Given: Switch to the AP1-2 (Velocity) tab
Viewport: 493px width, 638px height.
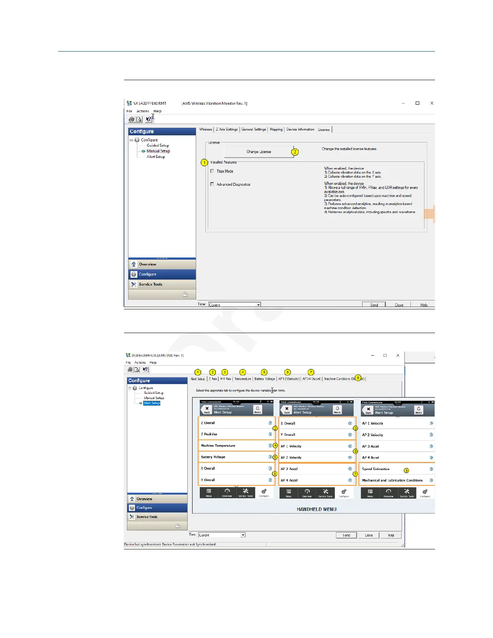Looking at the screenshot, I should [x=289, y=379].
